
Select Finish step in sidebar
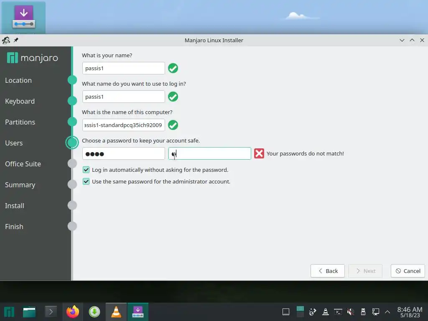point(14,227)
